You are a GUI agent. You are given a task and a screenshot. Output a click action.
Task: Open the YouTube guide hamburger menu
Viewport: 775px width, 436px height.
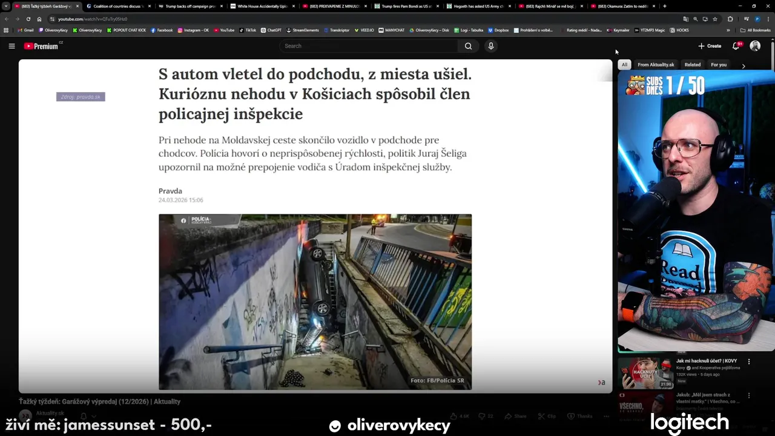tap(12, 46)
